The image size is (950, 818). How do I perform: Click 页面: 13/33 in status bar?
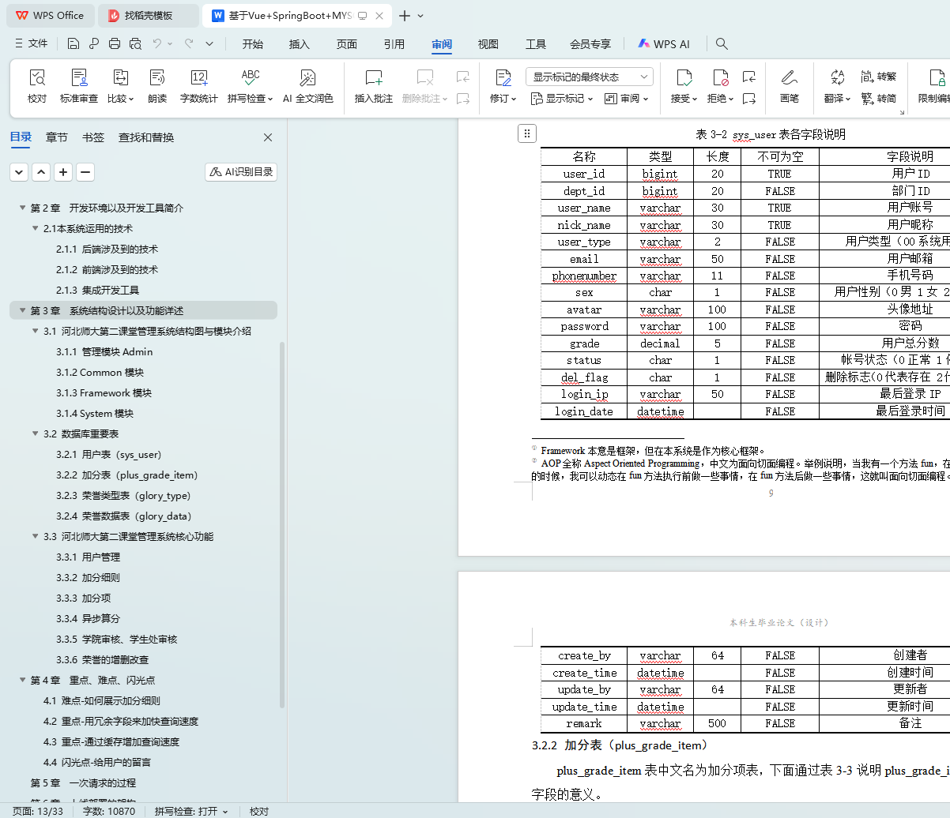click(x=38, y=811)
